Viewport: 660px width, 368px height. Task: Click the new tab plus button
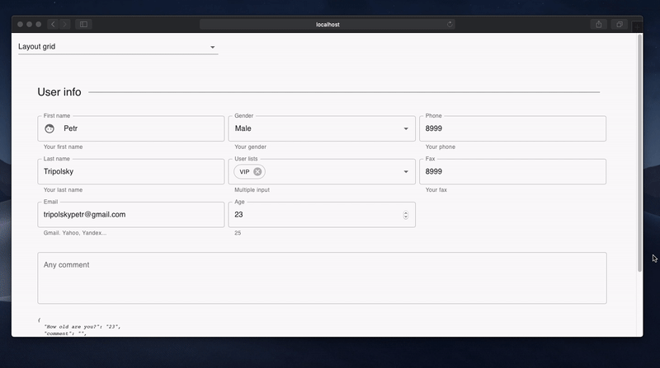point(637,26)
